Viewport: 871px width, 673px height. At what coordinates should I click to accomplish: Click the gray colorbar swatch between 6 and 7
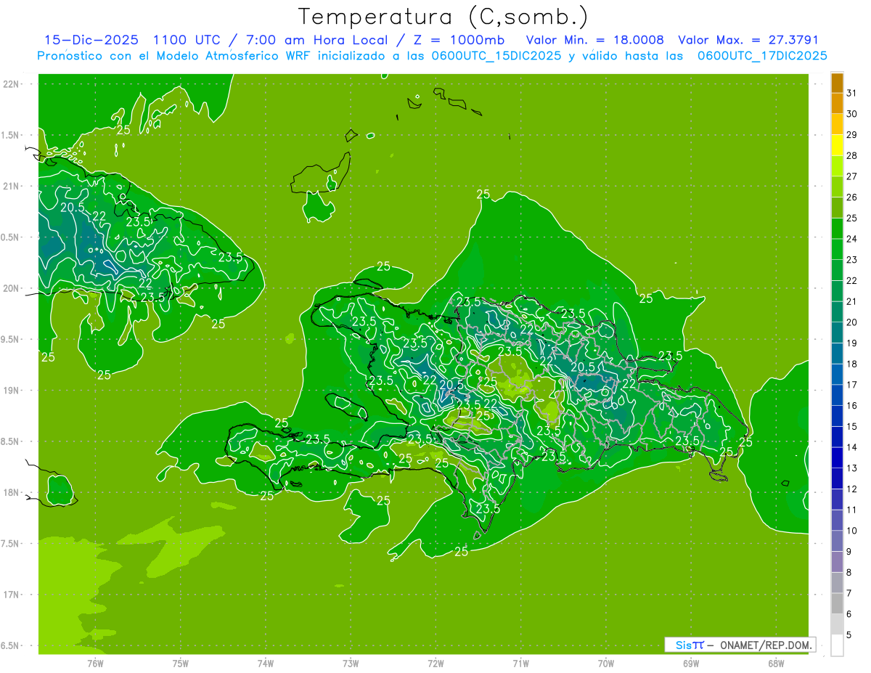coord(837,603)
